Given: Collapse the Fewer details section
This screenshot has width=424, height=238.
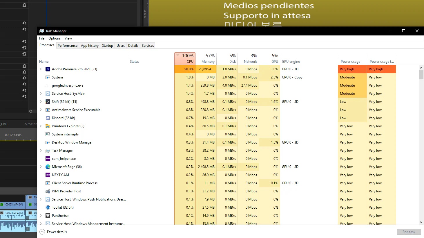Looking at the screenshot, I should coord(42,232).
